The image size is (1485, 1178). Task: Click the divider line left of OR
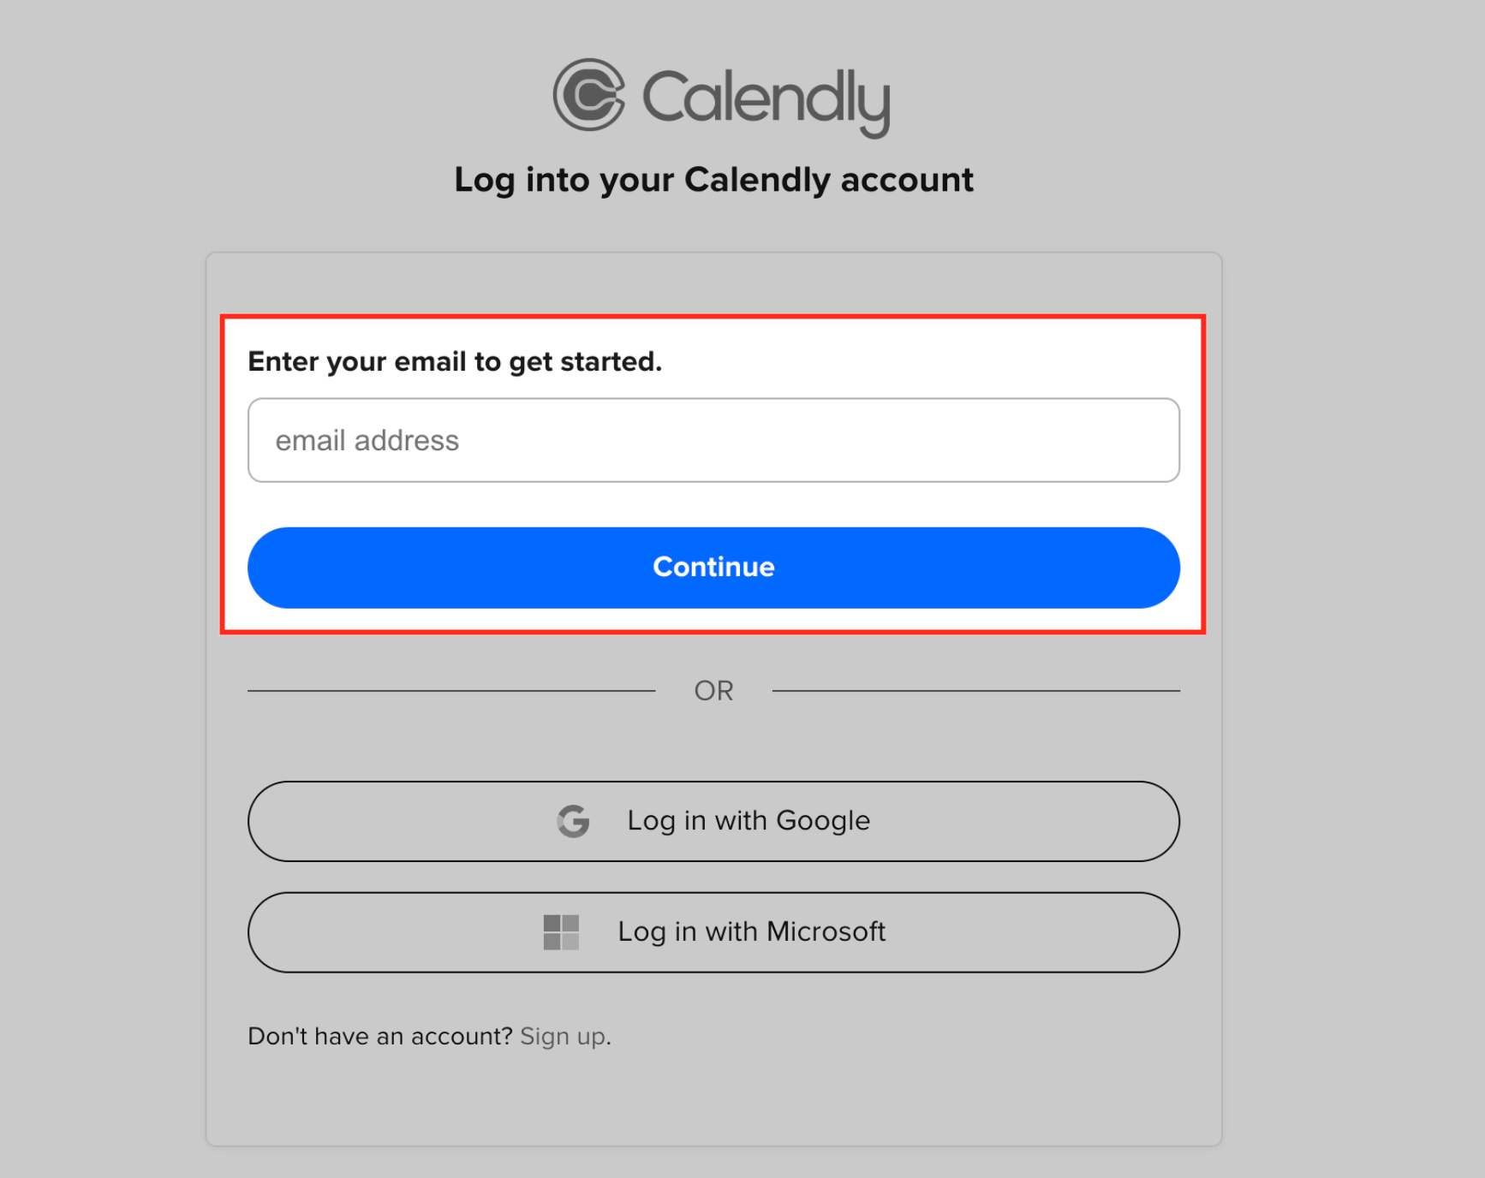coord(451,690)
